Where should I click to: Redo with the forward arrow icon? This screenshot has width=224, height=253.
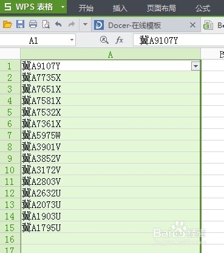[x=72, y=24]
